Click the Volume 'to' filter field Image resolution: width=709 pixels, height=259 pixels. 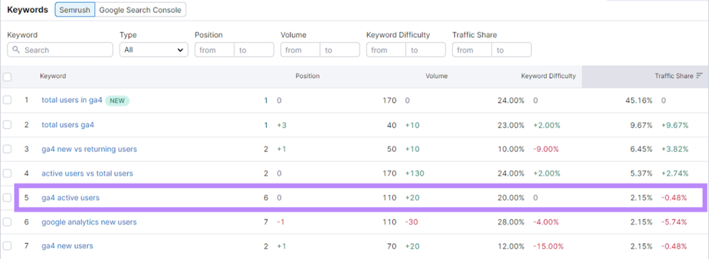point(339,50)
